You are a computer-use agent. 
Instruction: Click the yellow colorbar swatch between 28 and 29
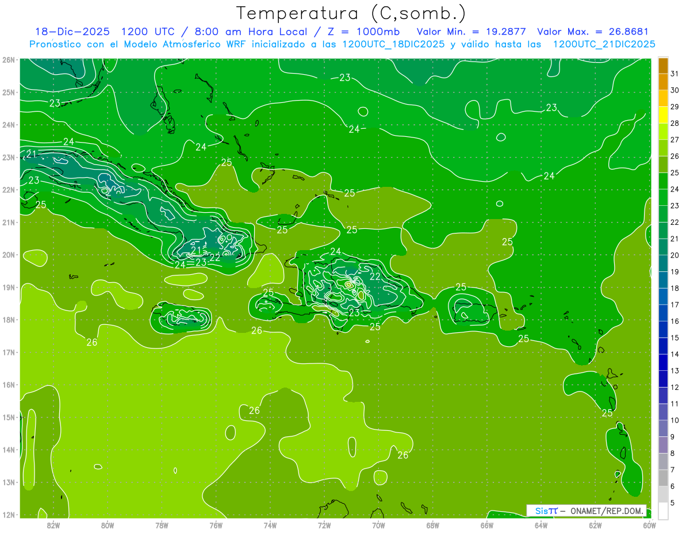pyautogui.click(x=663, y=115)
